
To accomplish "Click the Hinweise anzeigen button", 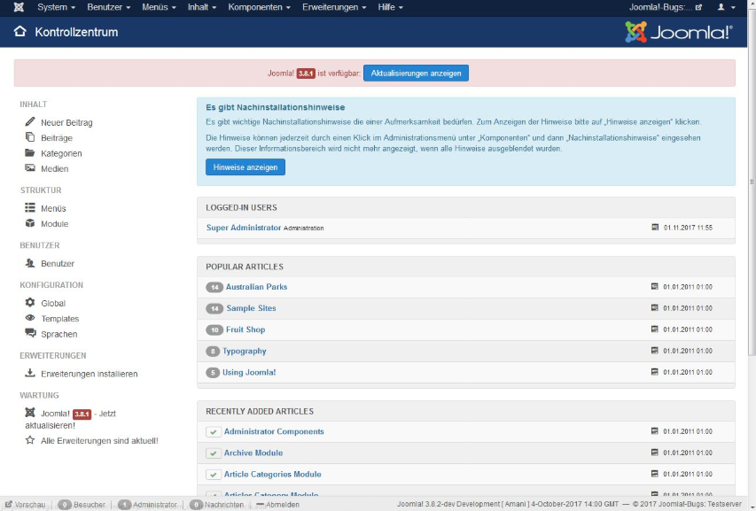I will point(245,167).
